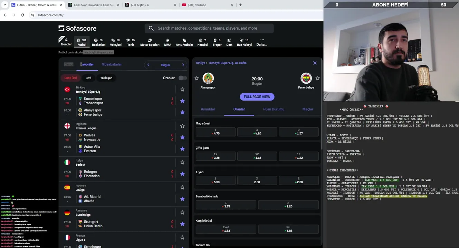Open the Tenis sport icon
This screenshot has width=459, height=248.
click(131, 42)
